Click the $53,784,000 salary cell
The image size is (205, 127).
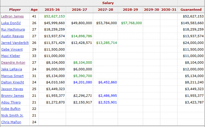(107, 23)
